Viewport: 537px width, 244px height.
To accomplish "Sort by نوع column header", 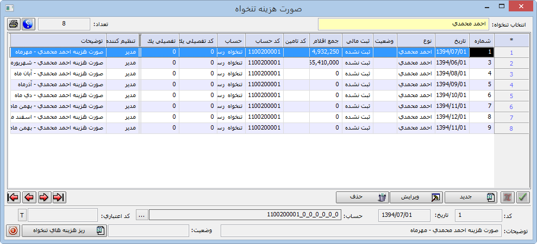I will 416,41.
